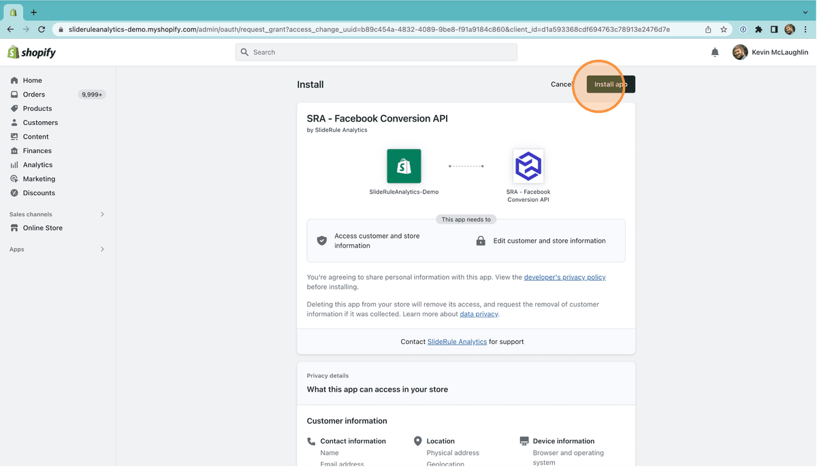Viewport: 817px width, 467px height.
Task: Click the Install app button
Action: pyautogui.click(x=611, y=84)
